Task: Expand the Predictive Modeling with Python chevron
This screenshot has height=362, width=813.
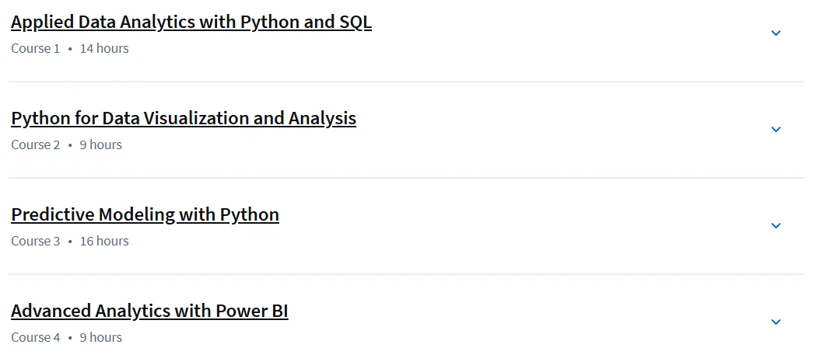Action: (x=776, y=226)
